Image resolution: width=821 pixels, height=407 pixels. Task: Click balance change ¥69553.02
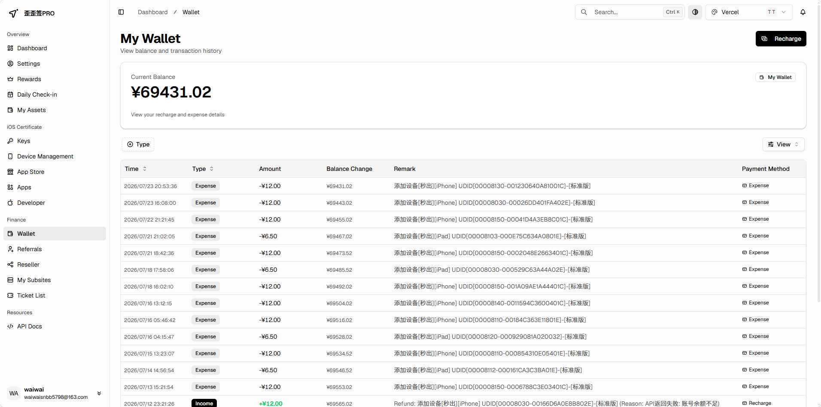(x=339, y=387)
